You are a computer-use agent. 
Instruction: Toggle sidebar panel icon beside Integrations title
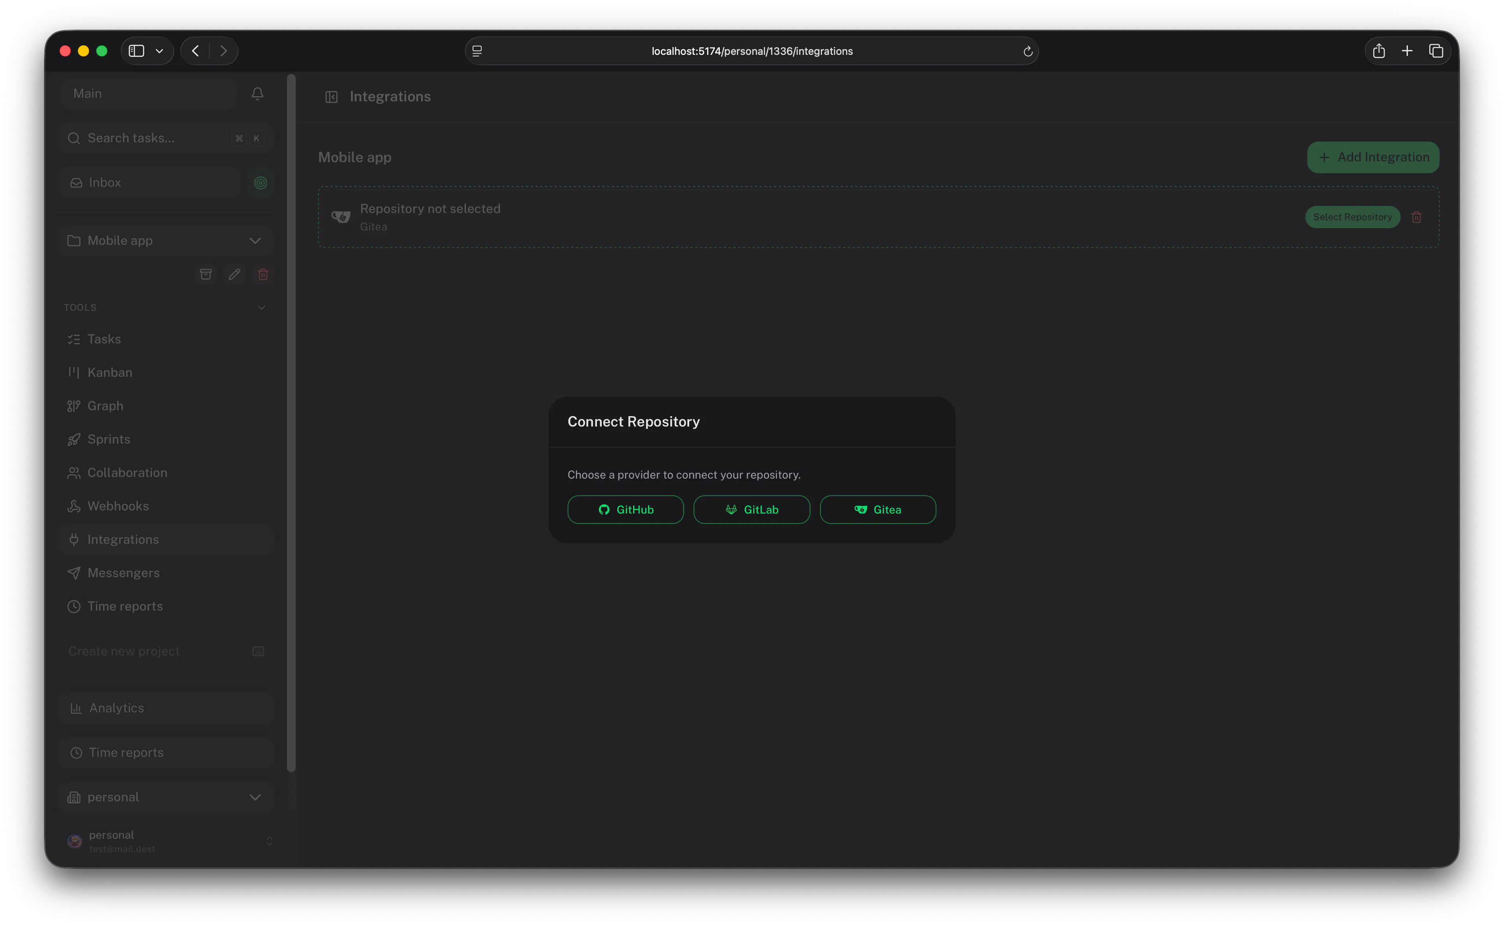coord(331,97)
